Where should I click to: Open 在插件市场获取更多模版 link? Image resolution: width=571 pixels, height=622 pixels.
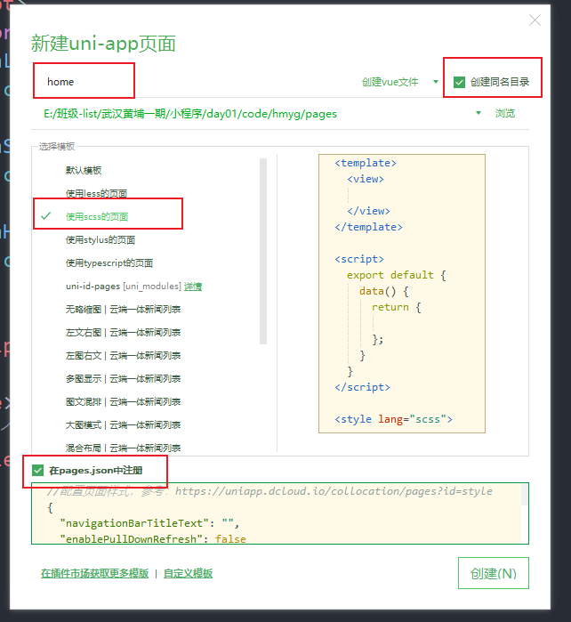pos(95,573)
